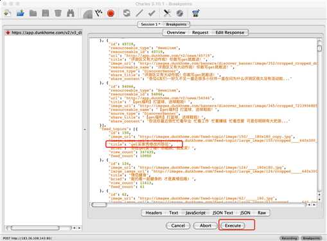Switch to the Session 1 tab
Viewport: 327px width, 241px height.
coord(150,24)
